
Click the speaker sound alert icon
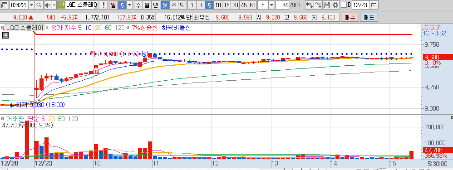pyautogui.click(x=48, y=5)
